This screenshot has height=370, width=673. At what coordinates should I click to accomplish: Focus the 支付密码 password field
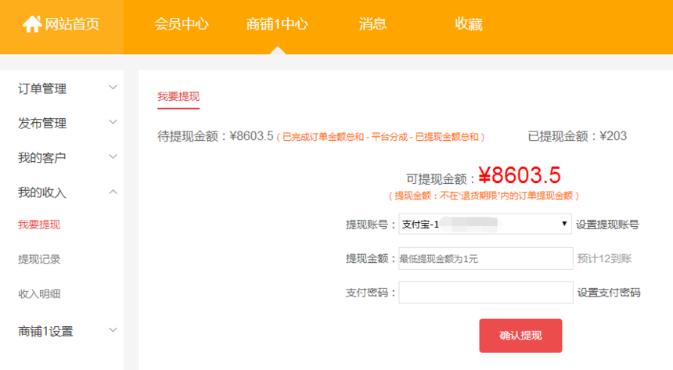[x=485, y=293]
